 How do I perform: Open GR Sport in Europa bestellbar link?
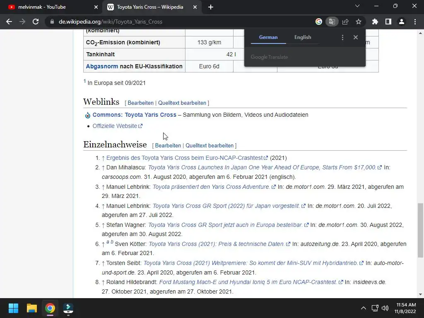tap(228, 225)
